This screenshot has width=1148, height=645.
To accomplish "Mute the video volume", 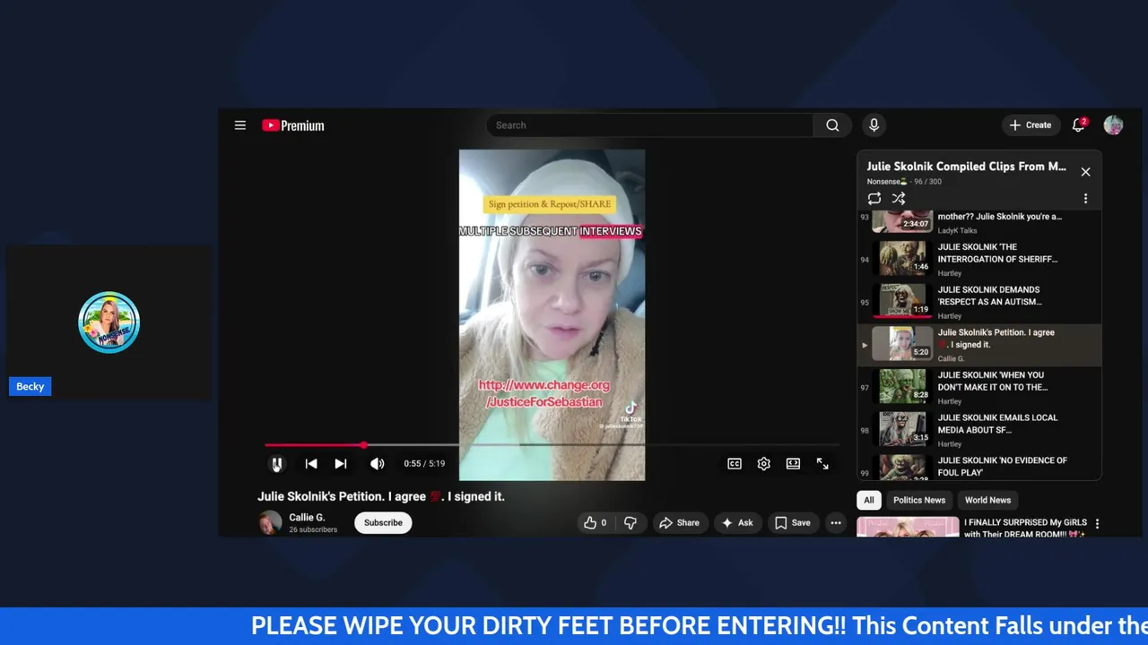I will tap(378, 464).
